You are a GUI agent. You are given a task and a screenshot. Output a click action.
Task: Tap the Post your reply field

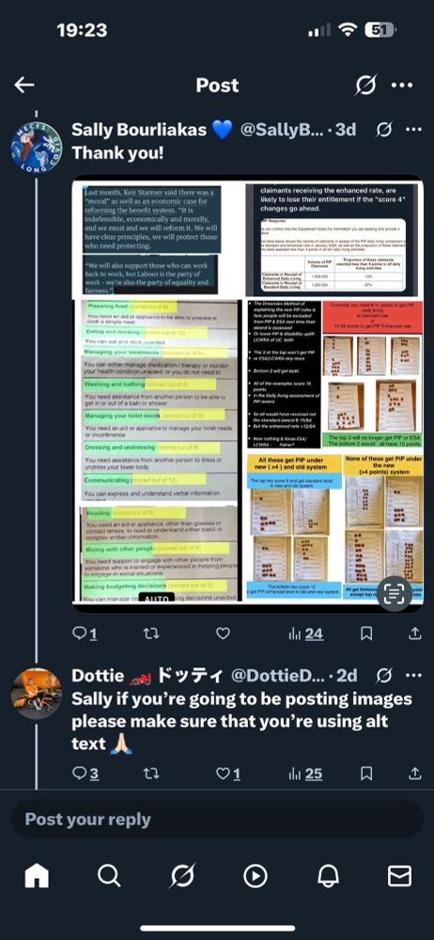[217, 819]
